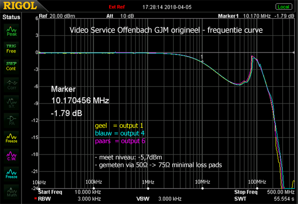Image resolution: width=298 pixels, height=204 pixels.
Task: Select the TRIG Free status indicator
Action: [11, 49]
